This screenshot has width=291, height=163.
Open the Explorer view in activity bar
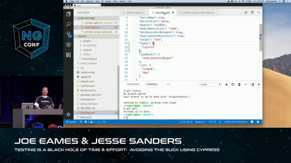pyautogui.click(x=69, y=14)
